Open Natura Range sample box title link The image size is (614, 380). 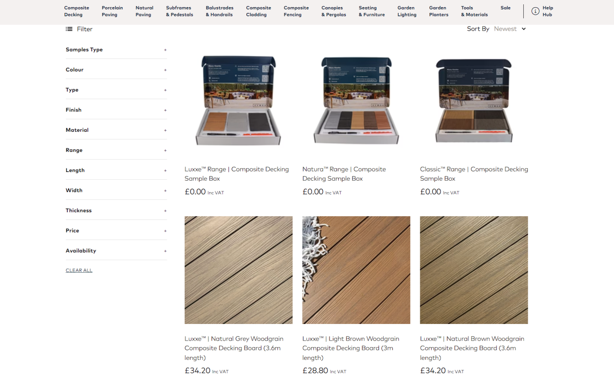pos(344,173)
